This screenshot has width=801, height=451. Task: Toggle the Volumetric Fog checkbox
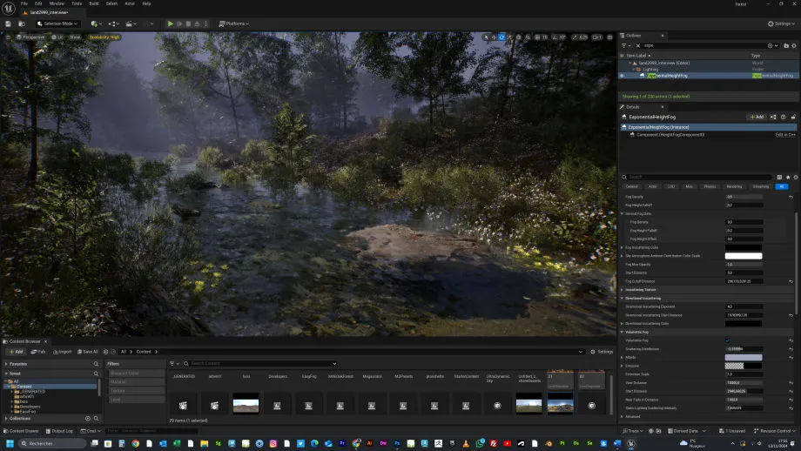[728, 340]
